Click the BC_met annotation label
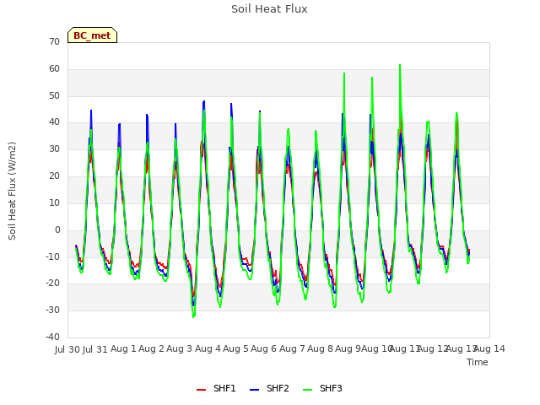 coord(92,35)
